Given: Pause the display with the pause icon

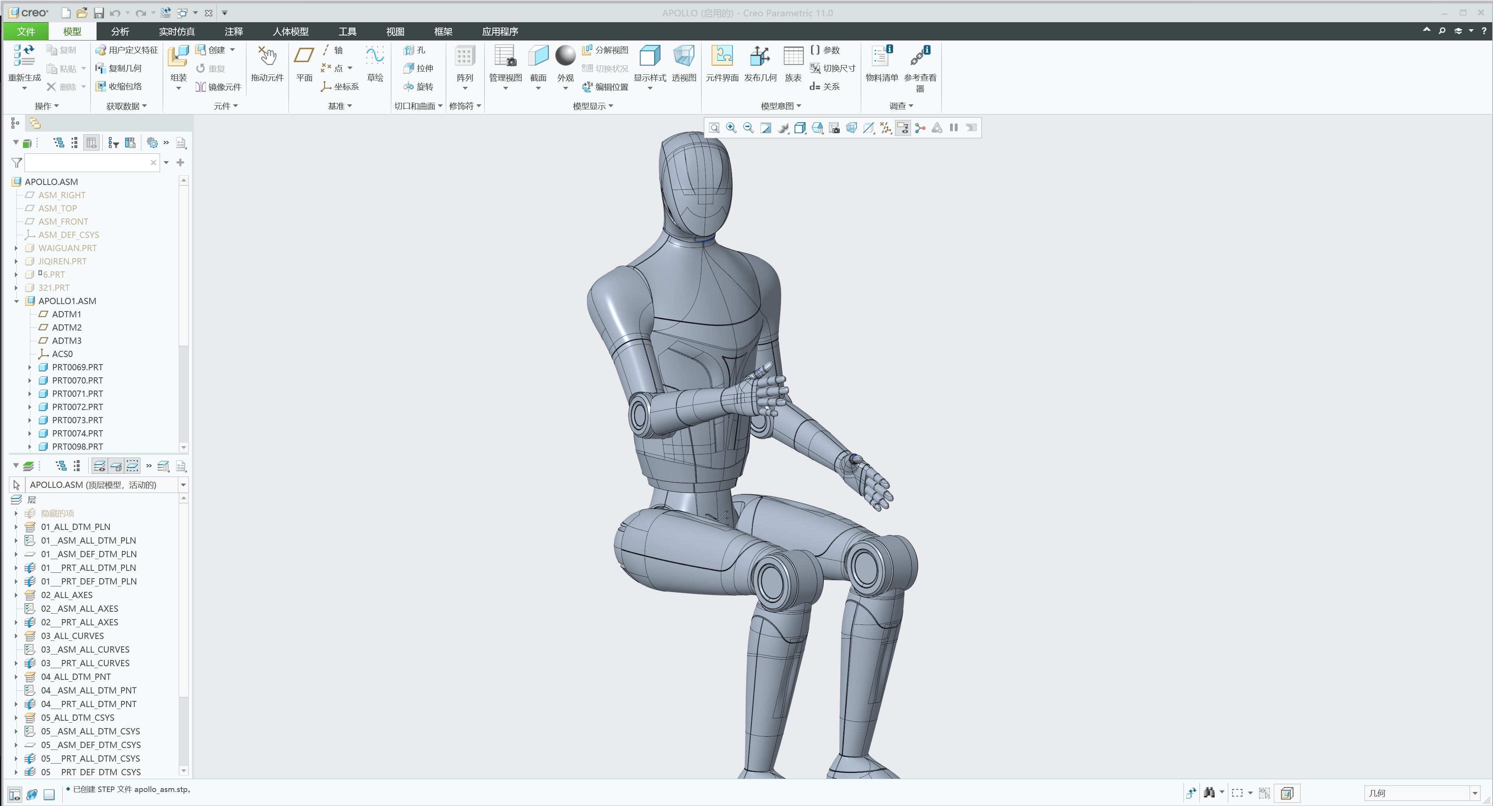Looking at the screenshot, I should click(953, 128).
